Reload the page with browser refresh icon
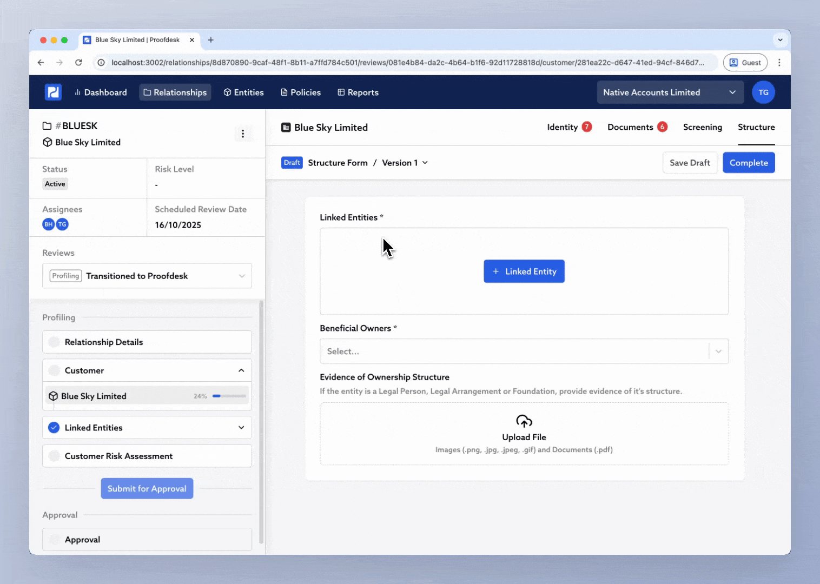820x584 pixels. 78,63
